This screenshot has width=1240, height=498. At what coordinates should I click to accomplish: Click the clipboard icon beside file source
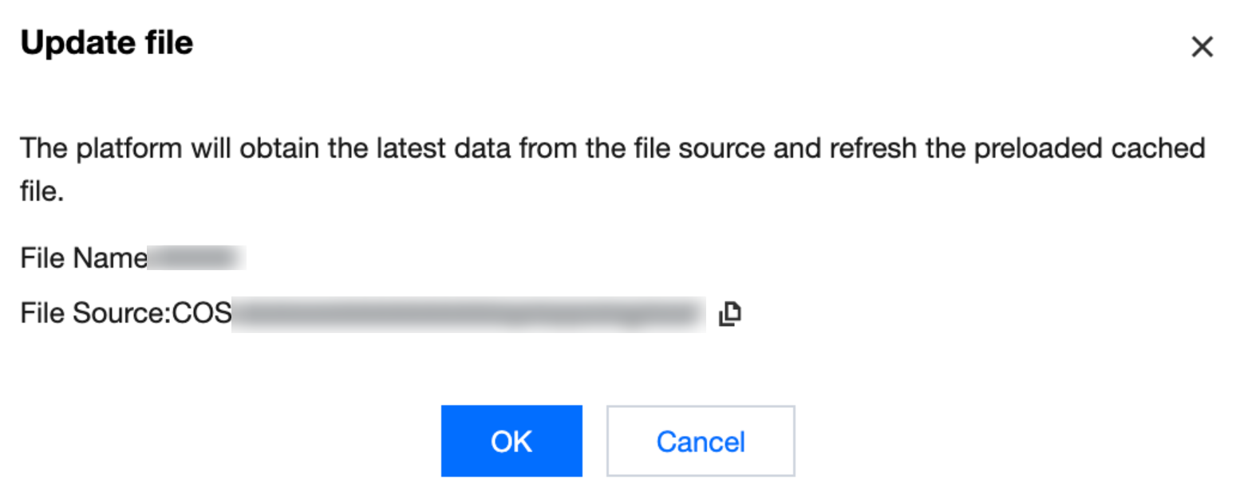729,314
